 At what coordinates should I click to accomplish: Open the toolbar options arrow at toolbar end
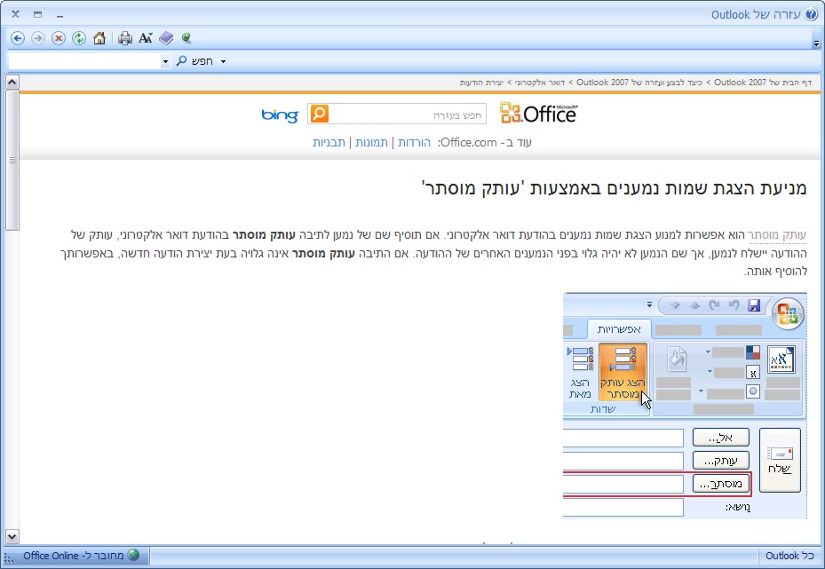[816, 43]
